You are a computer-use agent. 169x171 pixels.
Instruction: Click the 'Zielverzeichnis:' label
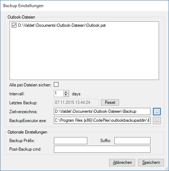24,112
